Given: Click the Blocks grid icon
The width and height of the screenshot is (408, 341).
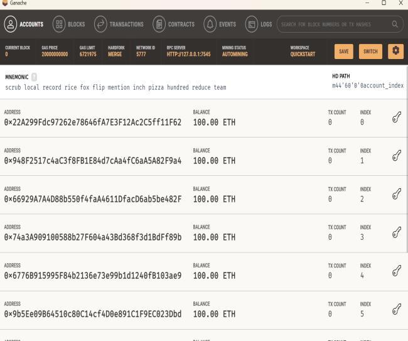Looking at the screenshot, I should point(59,24).
